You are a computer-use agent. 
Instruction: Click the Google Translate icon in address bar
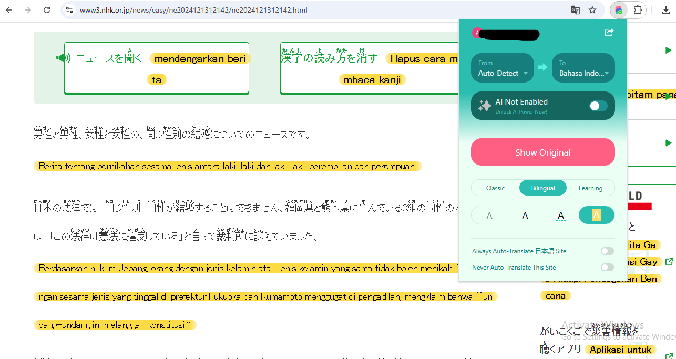pyautogui.click(x=576, y=10)
